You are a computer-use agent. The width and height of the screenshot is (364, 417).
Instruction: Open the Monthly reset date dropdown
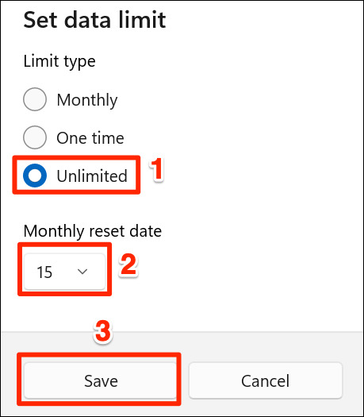point(64,272)
